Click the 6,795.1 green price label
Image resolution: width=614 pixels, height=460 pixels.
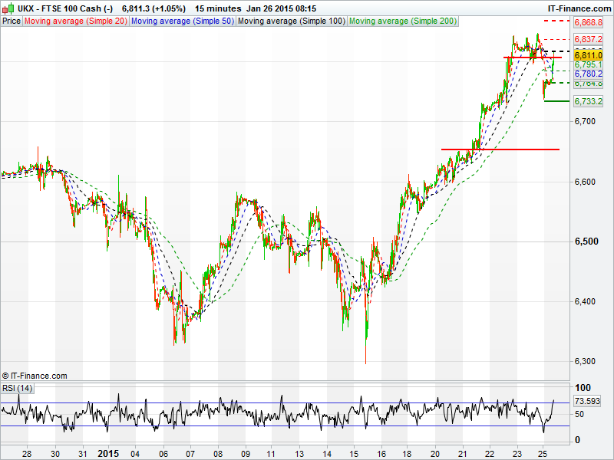(588, 64)
